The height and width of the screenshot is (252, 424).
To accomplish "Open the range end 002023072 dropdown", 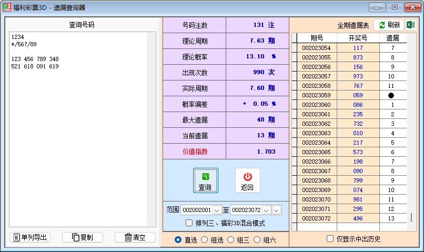I will pyautogui.click(x=267, y=210).
